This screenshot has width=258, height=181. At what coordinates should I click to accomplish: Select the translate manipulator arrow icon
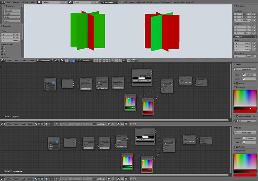coord(74,60)
